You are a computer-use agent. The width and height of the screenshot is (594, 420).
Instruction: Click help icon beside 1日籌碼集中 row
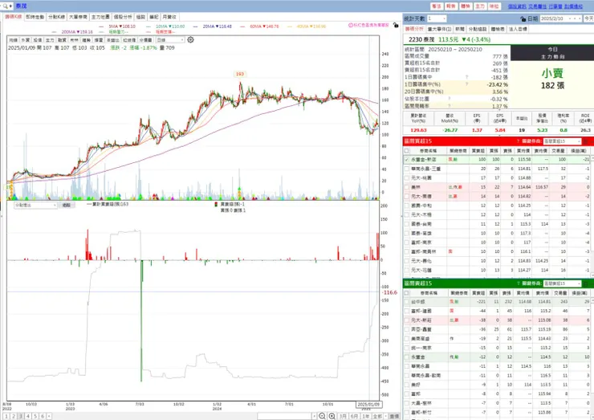pos(466,77)
